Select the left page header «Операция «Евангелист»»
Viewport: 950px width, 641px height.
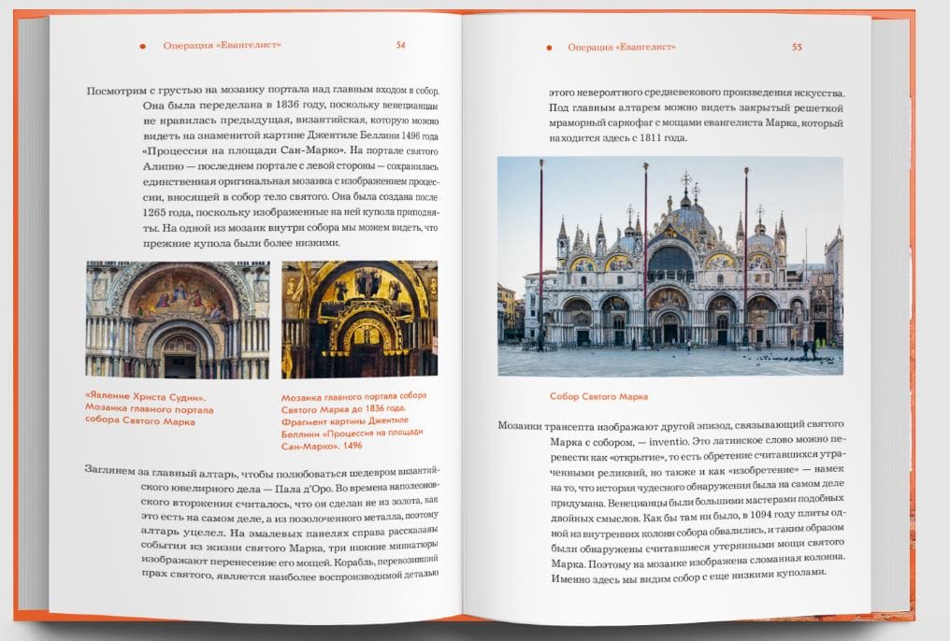pos(222,46)
